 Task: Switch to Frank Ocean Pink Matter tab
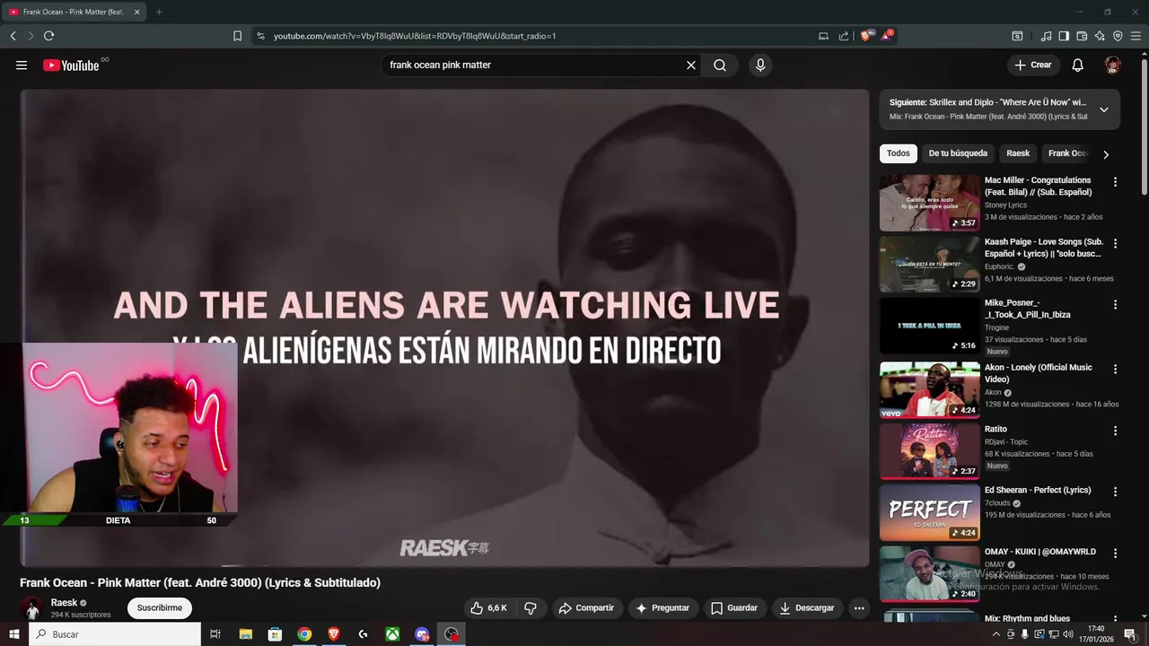pos(75,12)
